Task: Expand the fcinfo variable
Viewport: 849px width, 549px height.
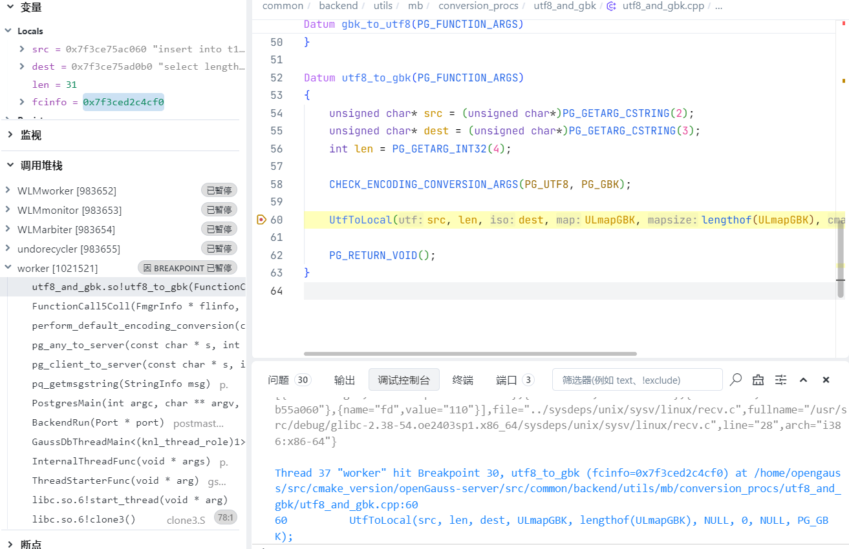Action: pyautogui.click(x=22, y=102)
